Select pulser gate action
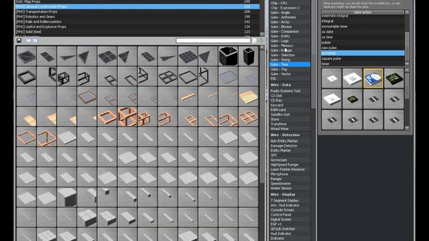Screen dimensions: 429x241 (363, 42)
